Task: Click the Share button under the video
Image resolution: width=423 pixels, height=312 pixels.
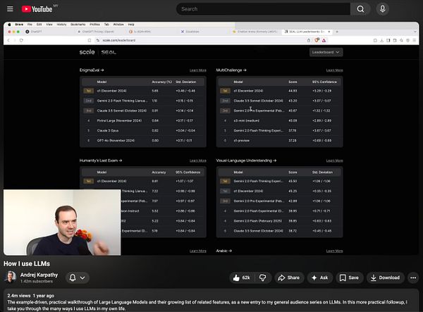Action: 289,277
